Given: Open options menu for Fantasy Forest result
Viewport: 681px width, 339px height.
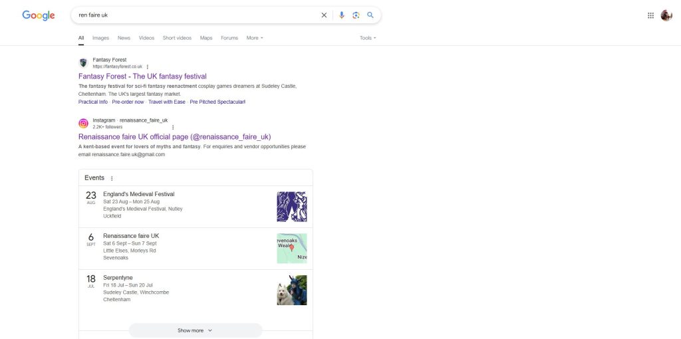Looking at the screenshot, I should [148, 66].
